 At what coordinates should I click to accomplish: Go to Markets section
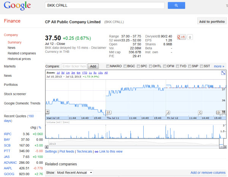tap(10, 66)
